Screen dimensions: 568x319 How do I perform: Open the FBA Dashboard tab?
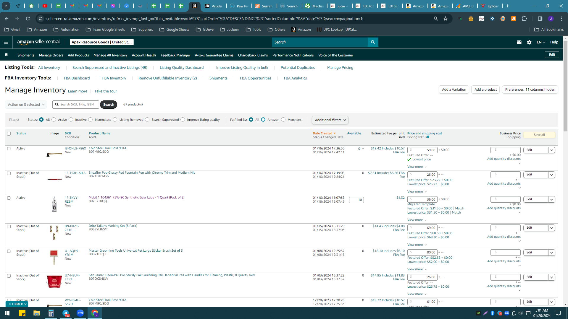(x=77, y=78)
